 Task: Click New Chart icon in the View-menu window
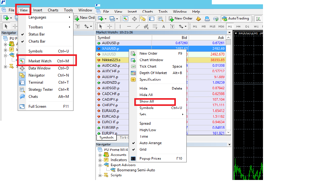click(x=6, y=18)
